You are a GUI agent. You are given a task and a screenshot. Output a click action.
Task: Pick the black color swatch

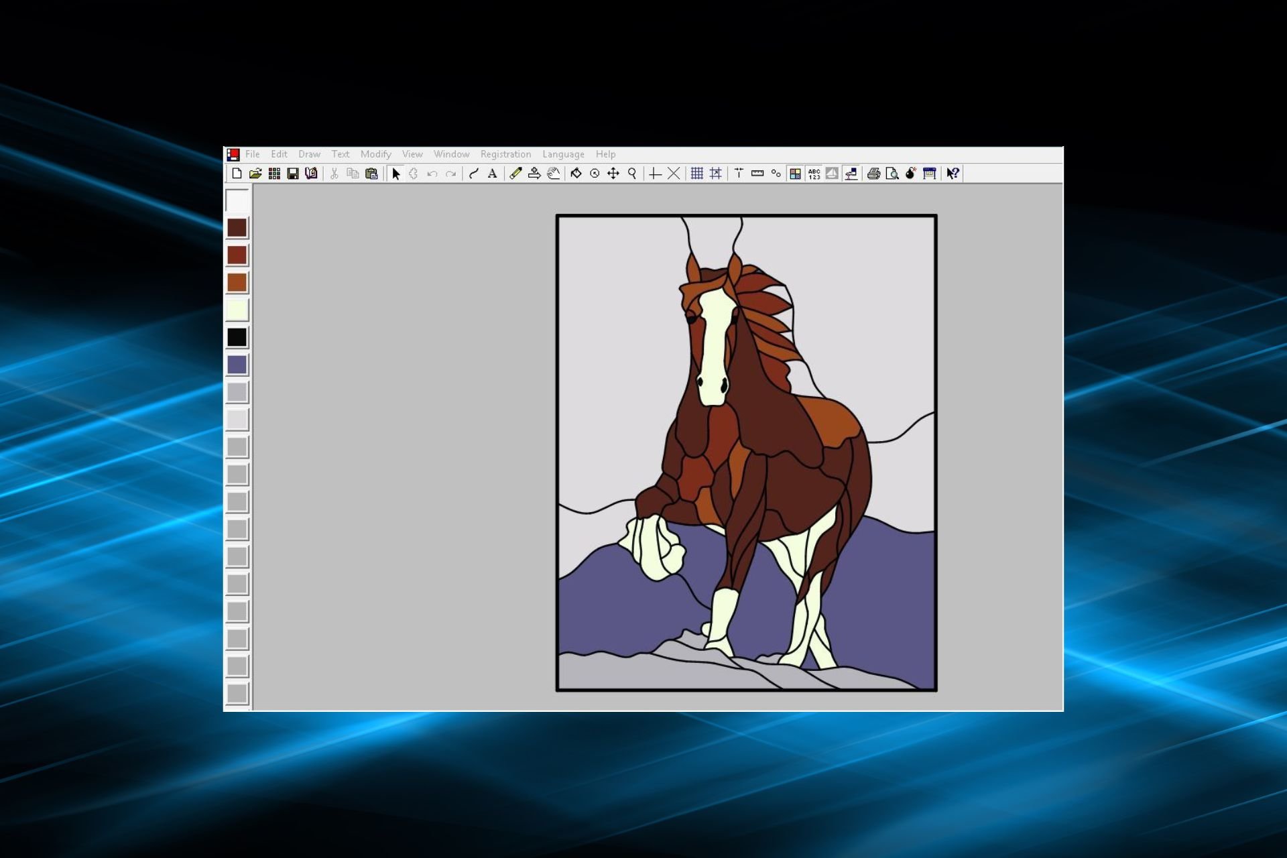(x=237, y=337)
